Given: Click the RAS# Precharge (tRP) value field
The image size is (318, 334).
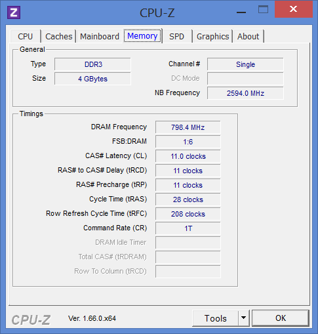Looking at the screenshot, I should point(188,185).
